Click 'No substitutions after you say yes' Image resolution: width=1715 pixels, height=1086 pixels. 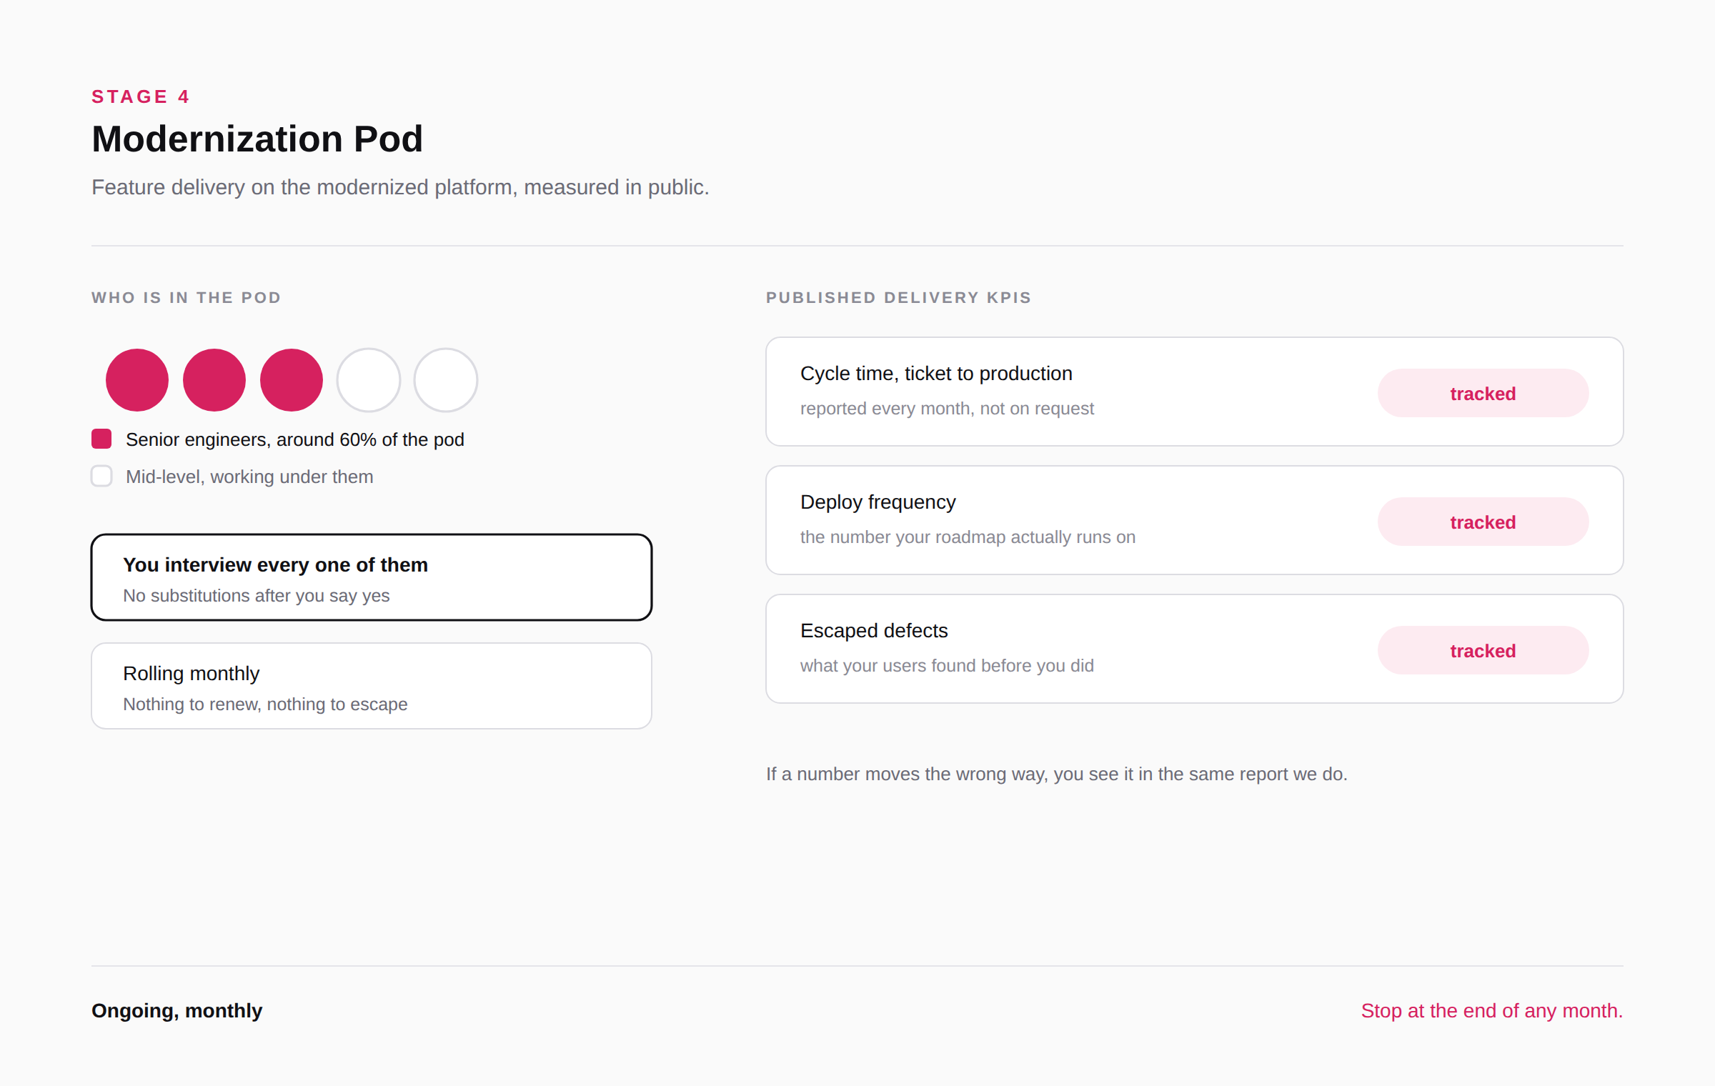point(257,596)
